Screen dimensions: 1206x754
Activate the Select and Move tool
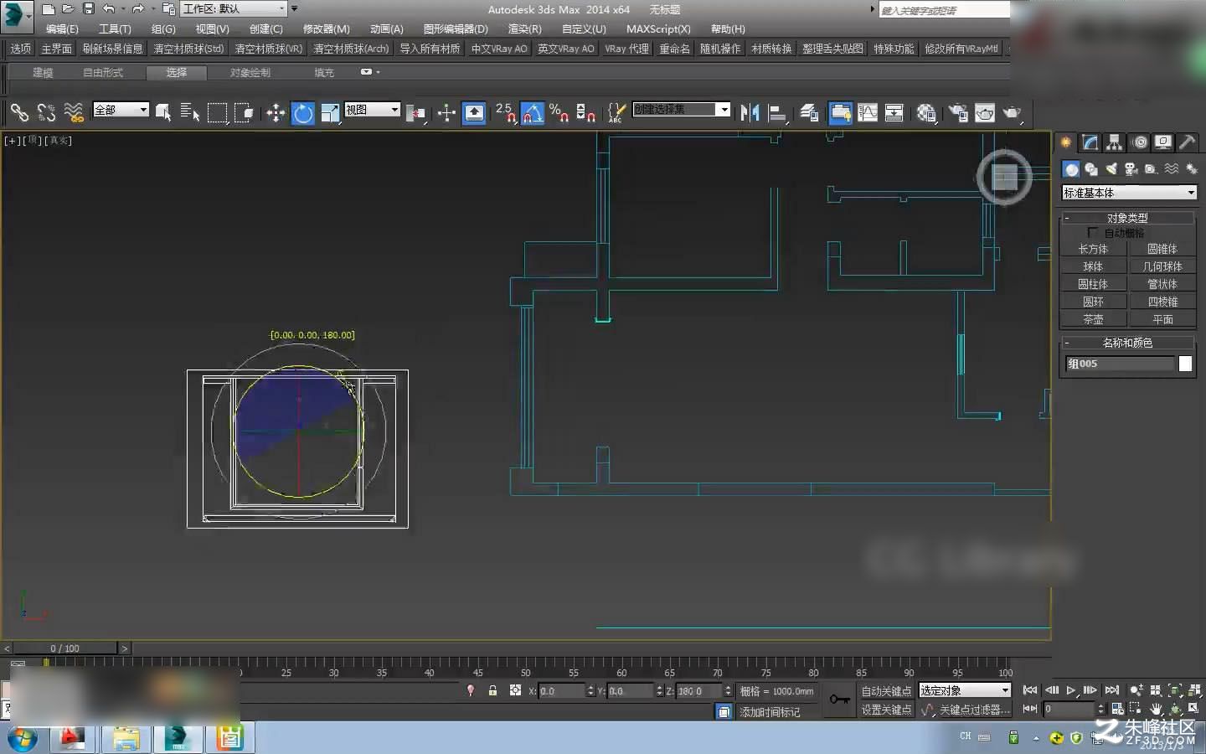coord(276,112)
